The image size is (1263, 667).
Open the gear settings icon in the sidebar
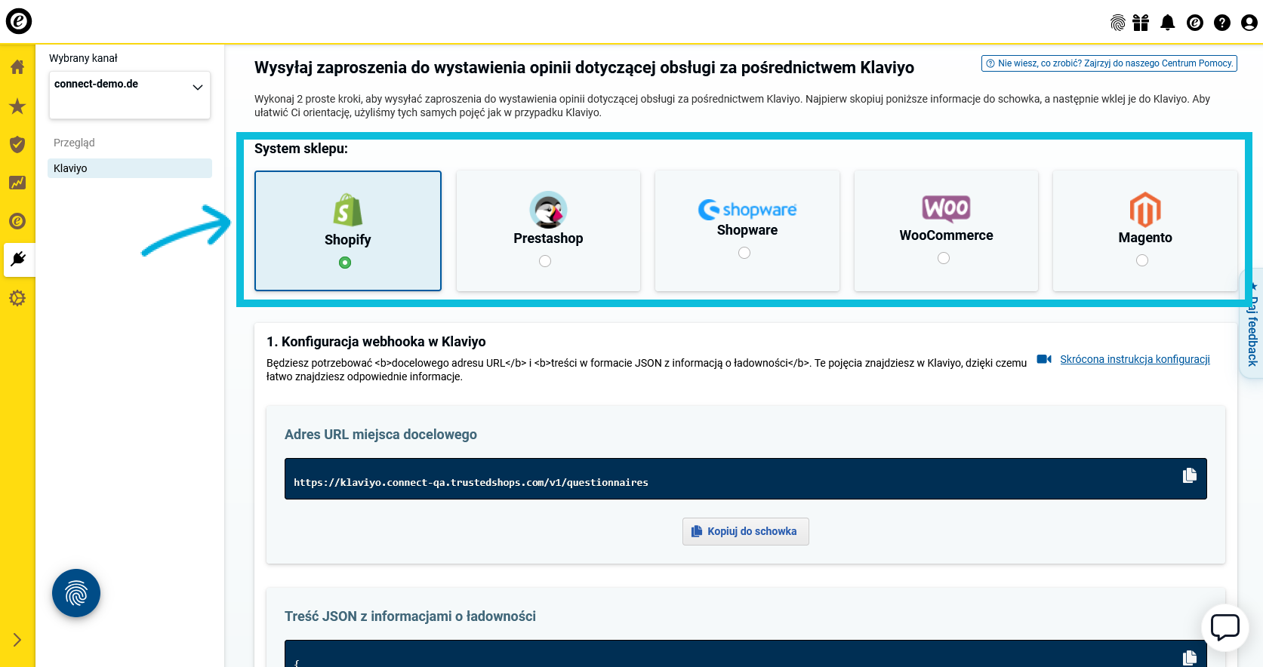click(x=17, y=298)
